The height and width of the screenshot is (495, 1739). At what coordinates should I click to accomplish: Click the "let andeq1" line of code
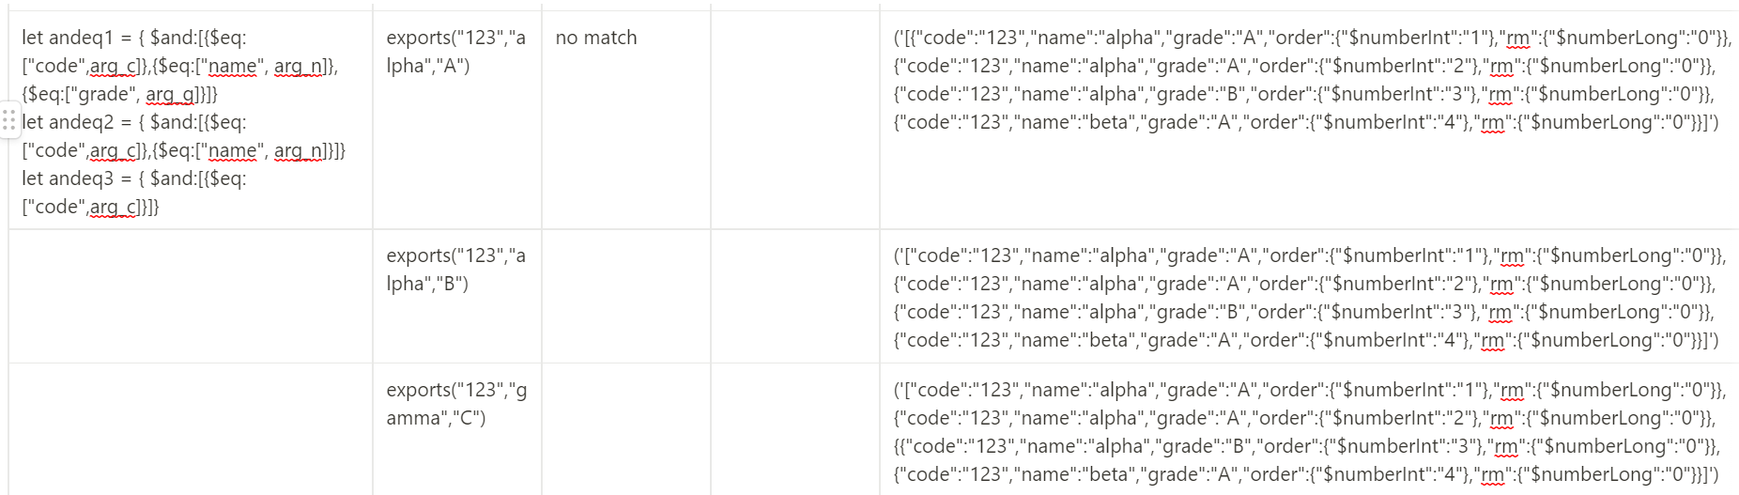(133, 39)
